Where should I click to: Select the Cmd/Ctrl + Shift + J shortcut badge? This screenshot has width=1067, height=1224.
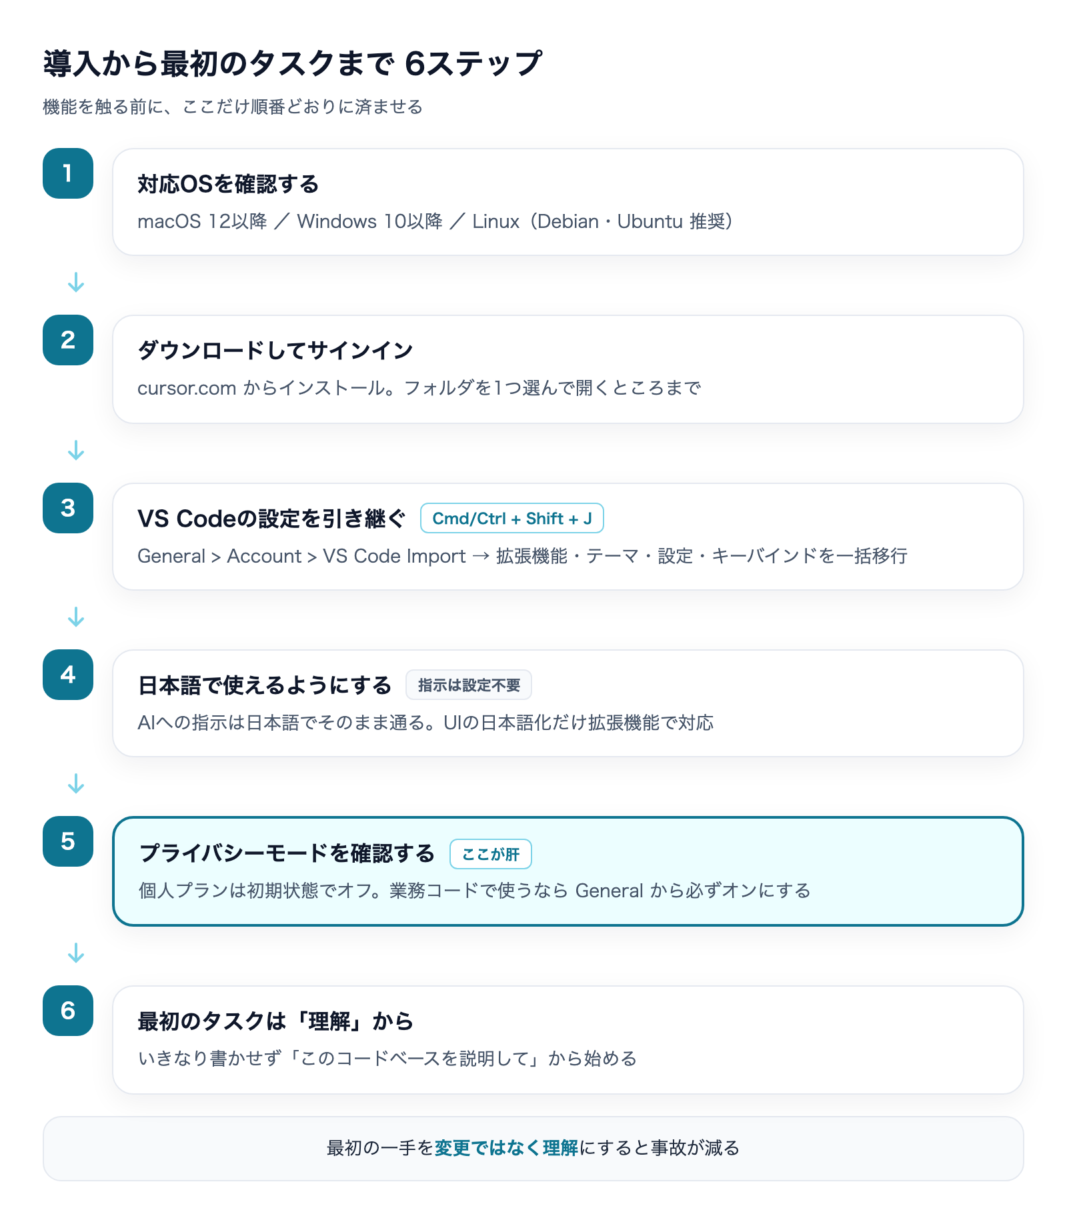[x=512, y=518]
